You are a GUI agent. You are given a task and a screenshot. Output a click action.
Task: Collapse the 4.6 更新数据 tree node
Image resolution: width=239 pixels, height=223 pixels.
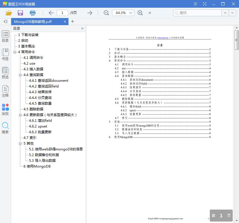click(x=20, y=115)
